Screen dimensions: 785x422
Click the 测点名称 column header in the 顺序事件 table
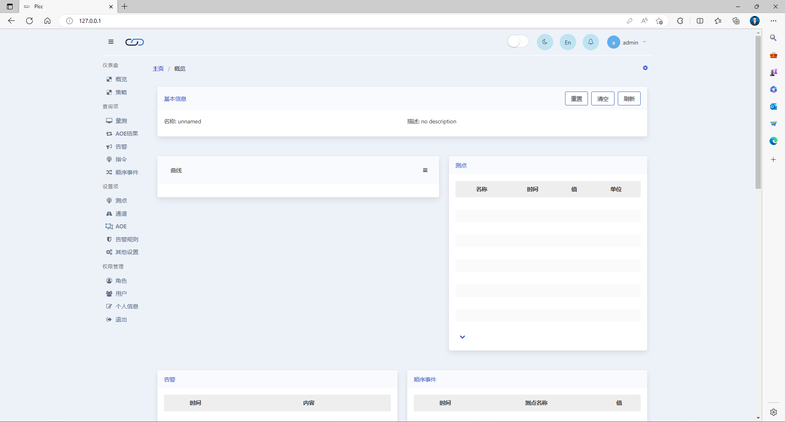point(536,403)
